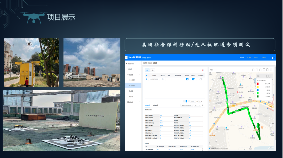This screenshot has height=158, width=283.
Task: Expand the 资源管理 sidebar group chevron
Action: pyautogui.click(x=140, y=102)
